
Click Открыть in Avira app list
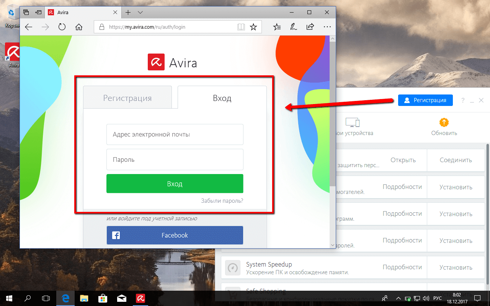pyautogui.click(x=403, y=160)
